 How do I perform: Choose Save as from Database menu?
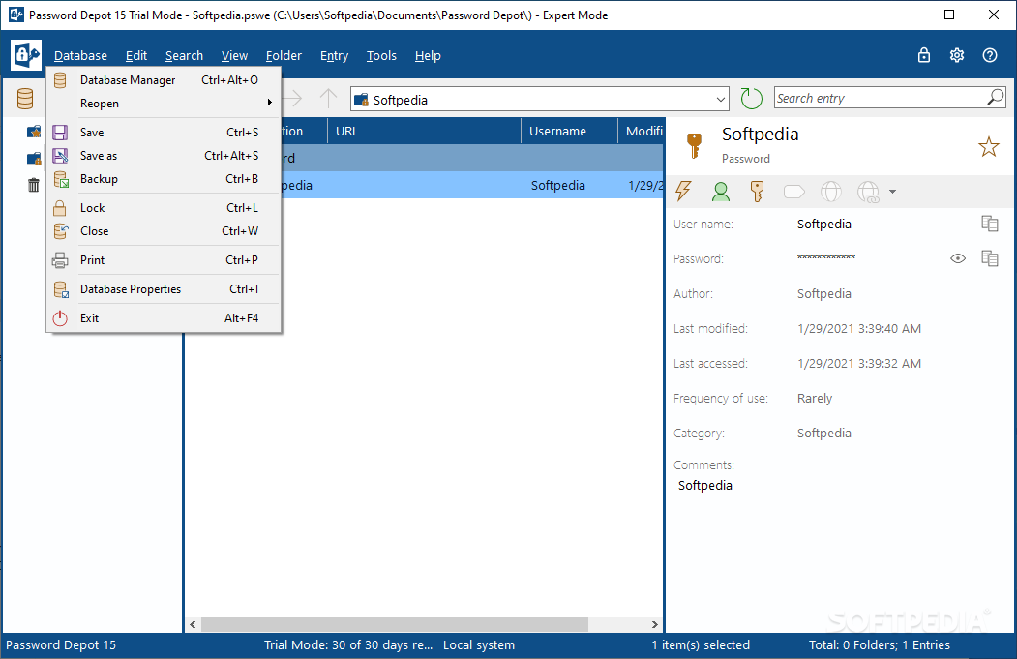[x=164, y=156]
